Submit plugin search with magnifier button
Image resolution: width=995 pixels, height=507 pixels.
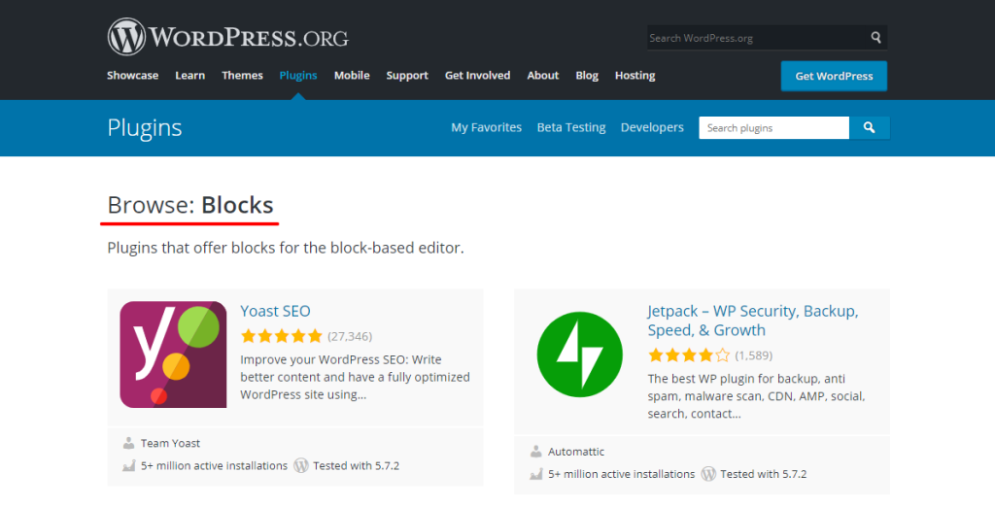pos(870,127)
